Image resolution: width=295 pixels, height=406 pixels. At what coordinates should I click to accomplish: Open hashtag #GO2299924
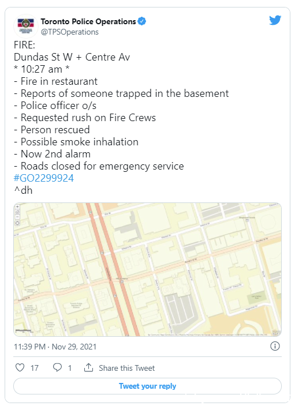(x=43, y=178)
